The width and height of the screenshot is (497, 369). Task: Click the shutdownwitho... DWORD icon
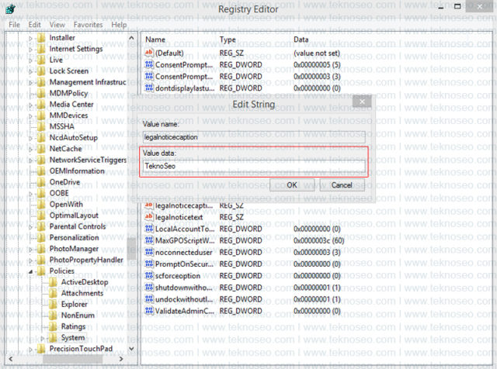coord(149,288)
